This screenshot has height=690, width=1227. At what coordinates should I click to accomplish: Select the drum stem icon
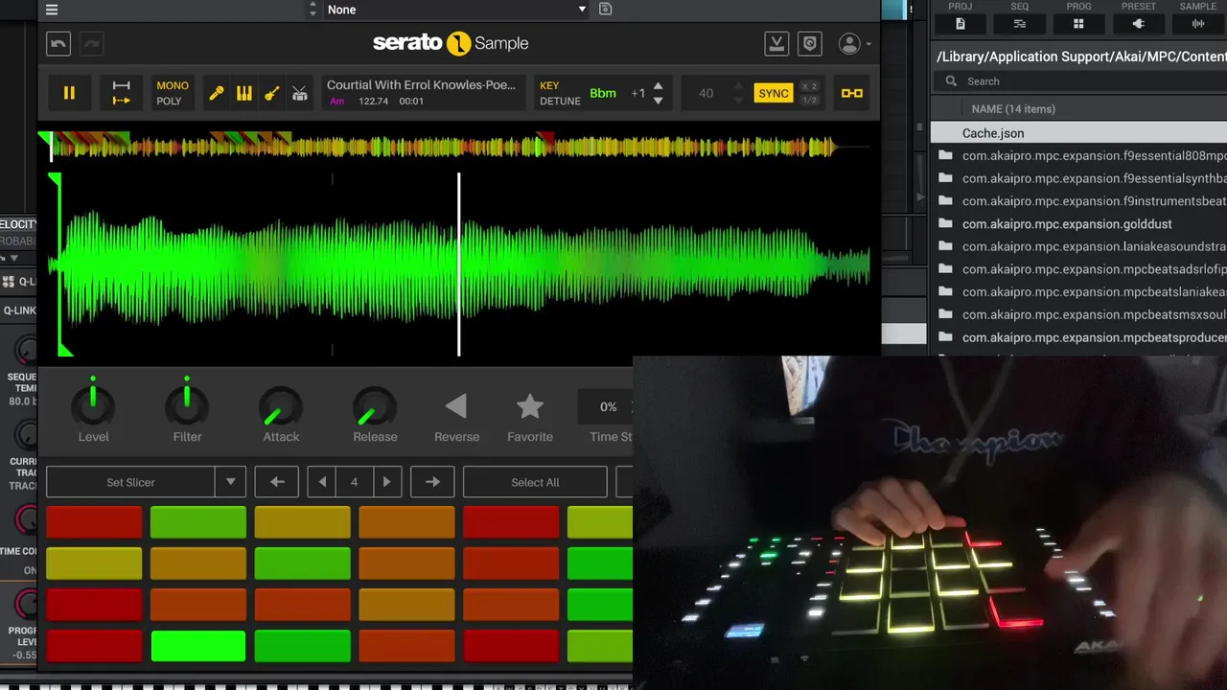click(300, 93)
